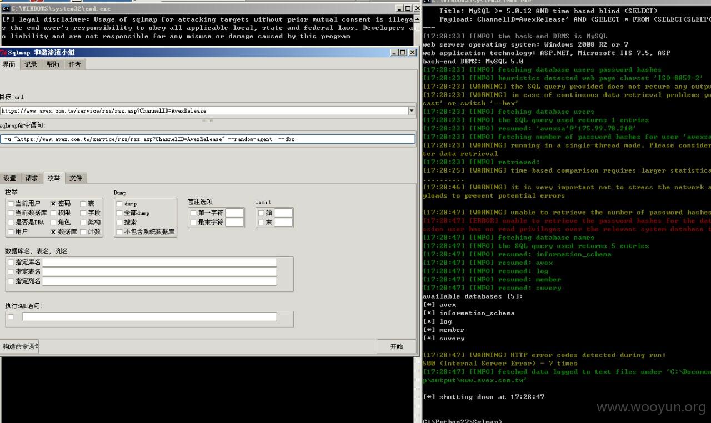
Task: Check the limit 始 checkbox
Action: (x=261, y=213)
